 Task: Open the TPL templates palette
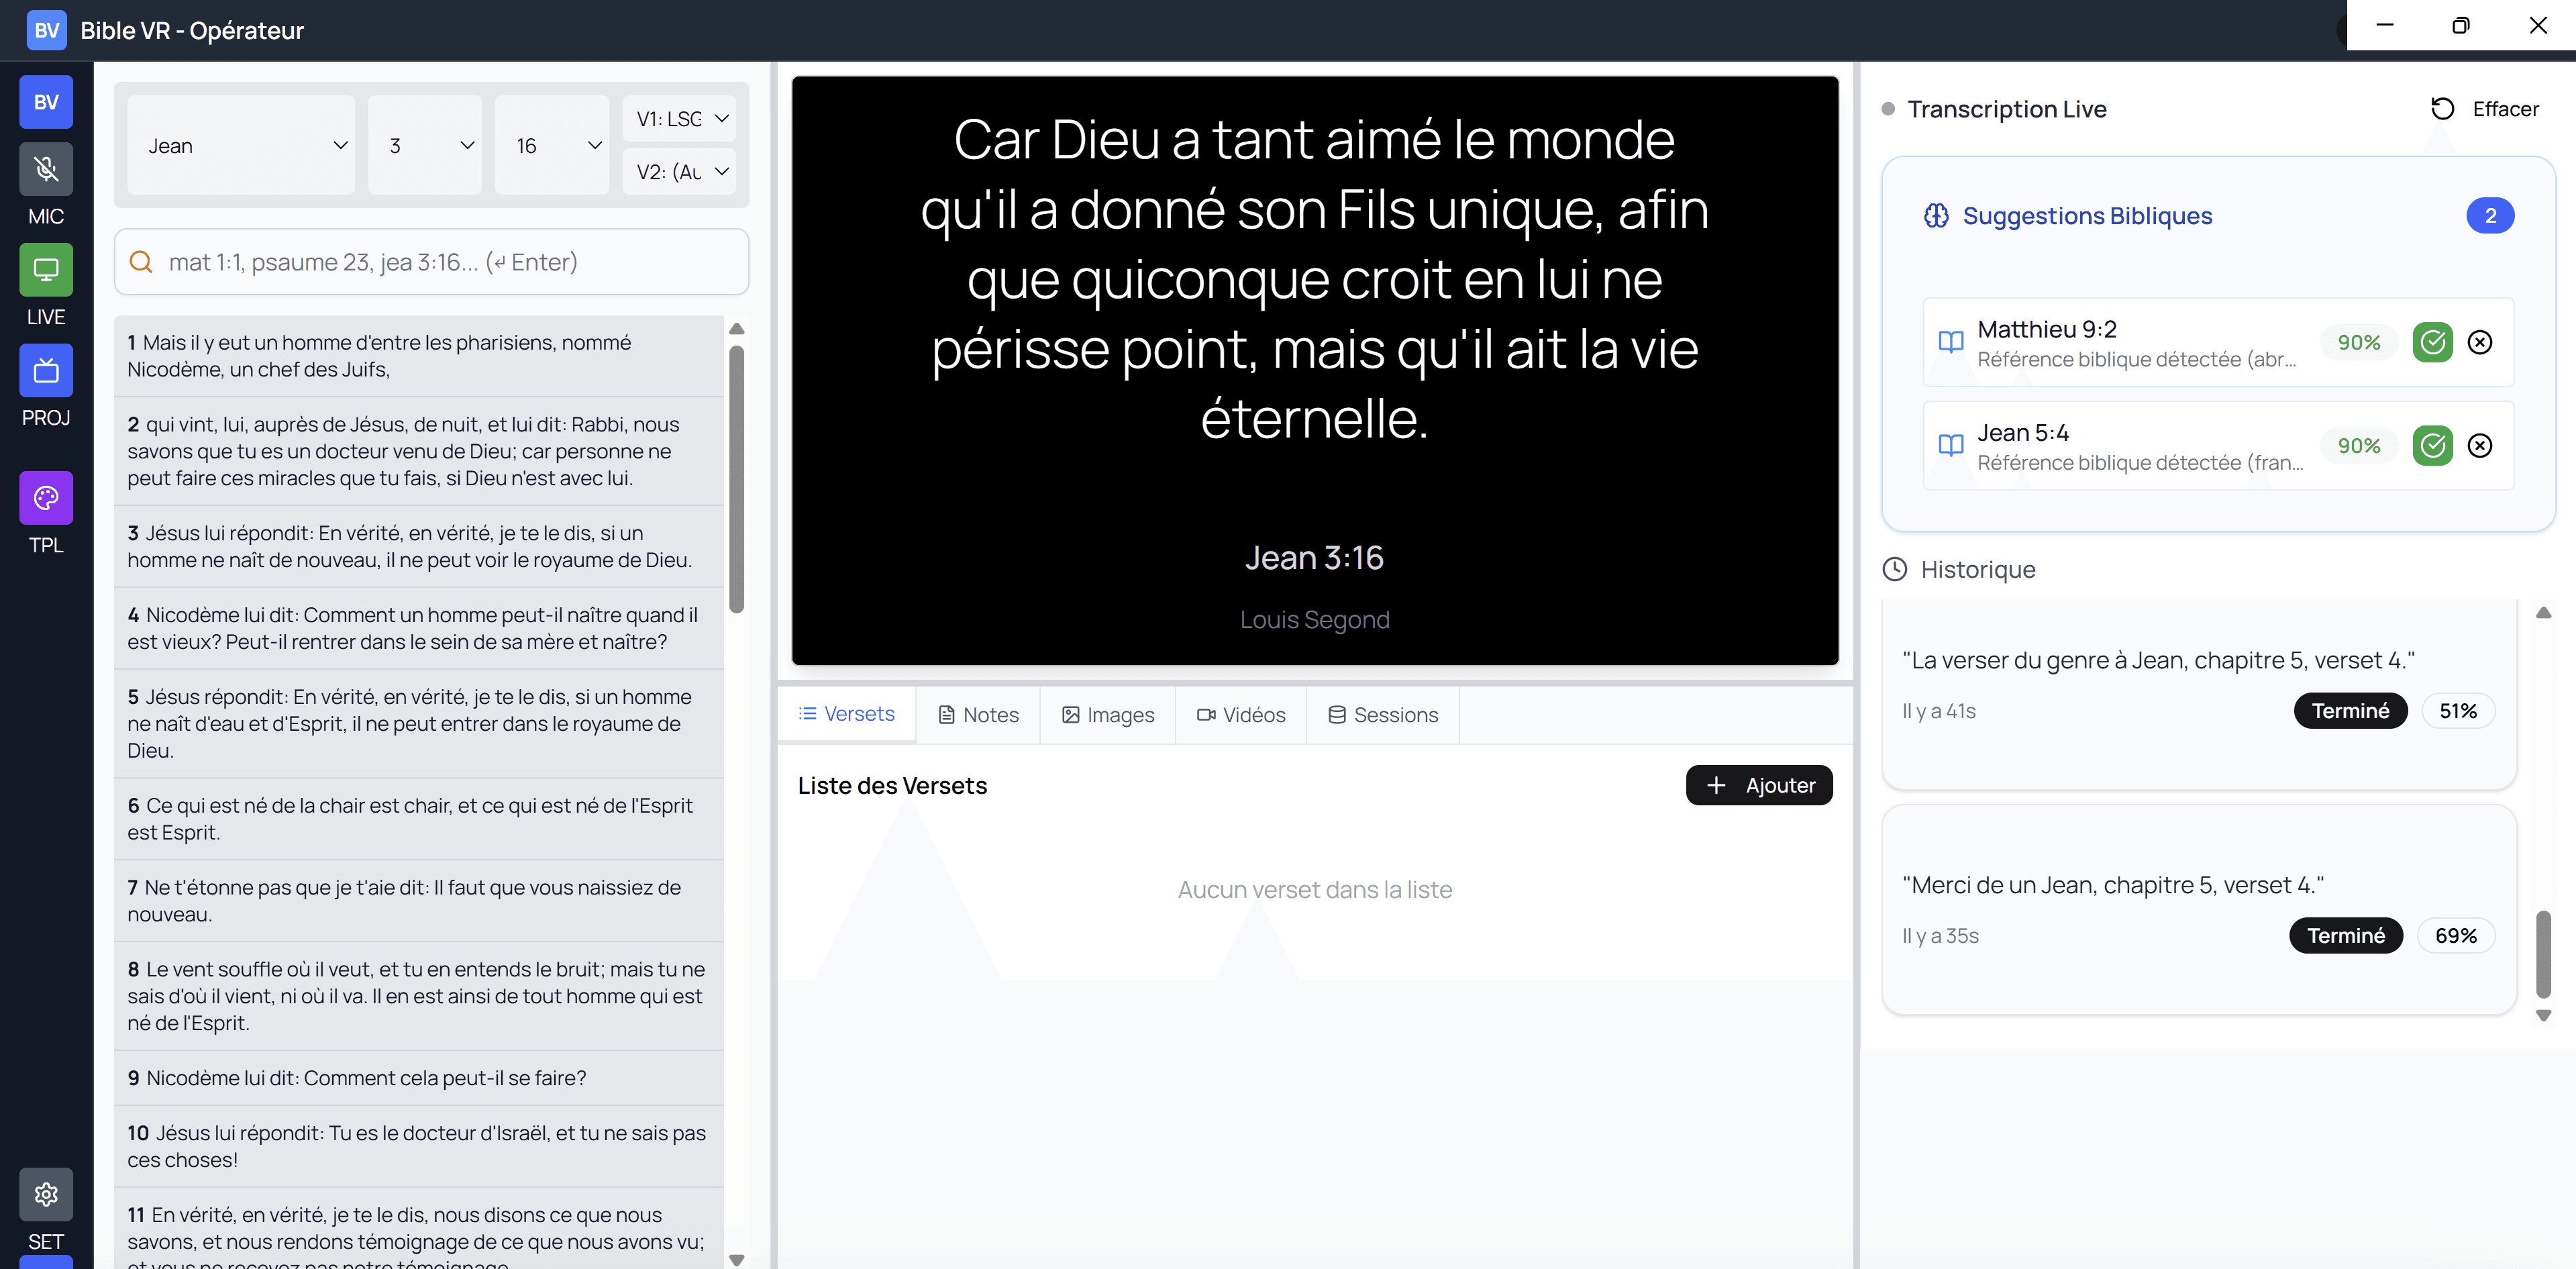click(x=45, y=497)
